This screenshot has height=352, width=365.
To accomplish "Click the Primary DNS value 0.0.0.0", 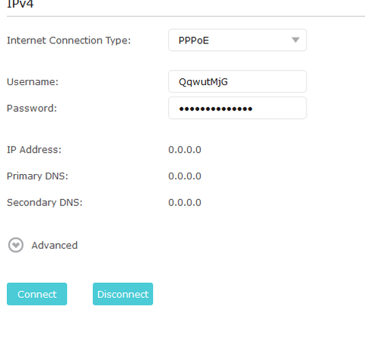I will click(x=185, y=176).
